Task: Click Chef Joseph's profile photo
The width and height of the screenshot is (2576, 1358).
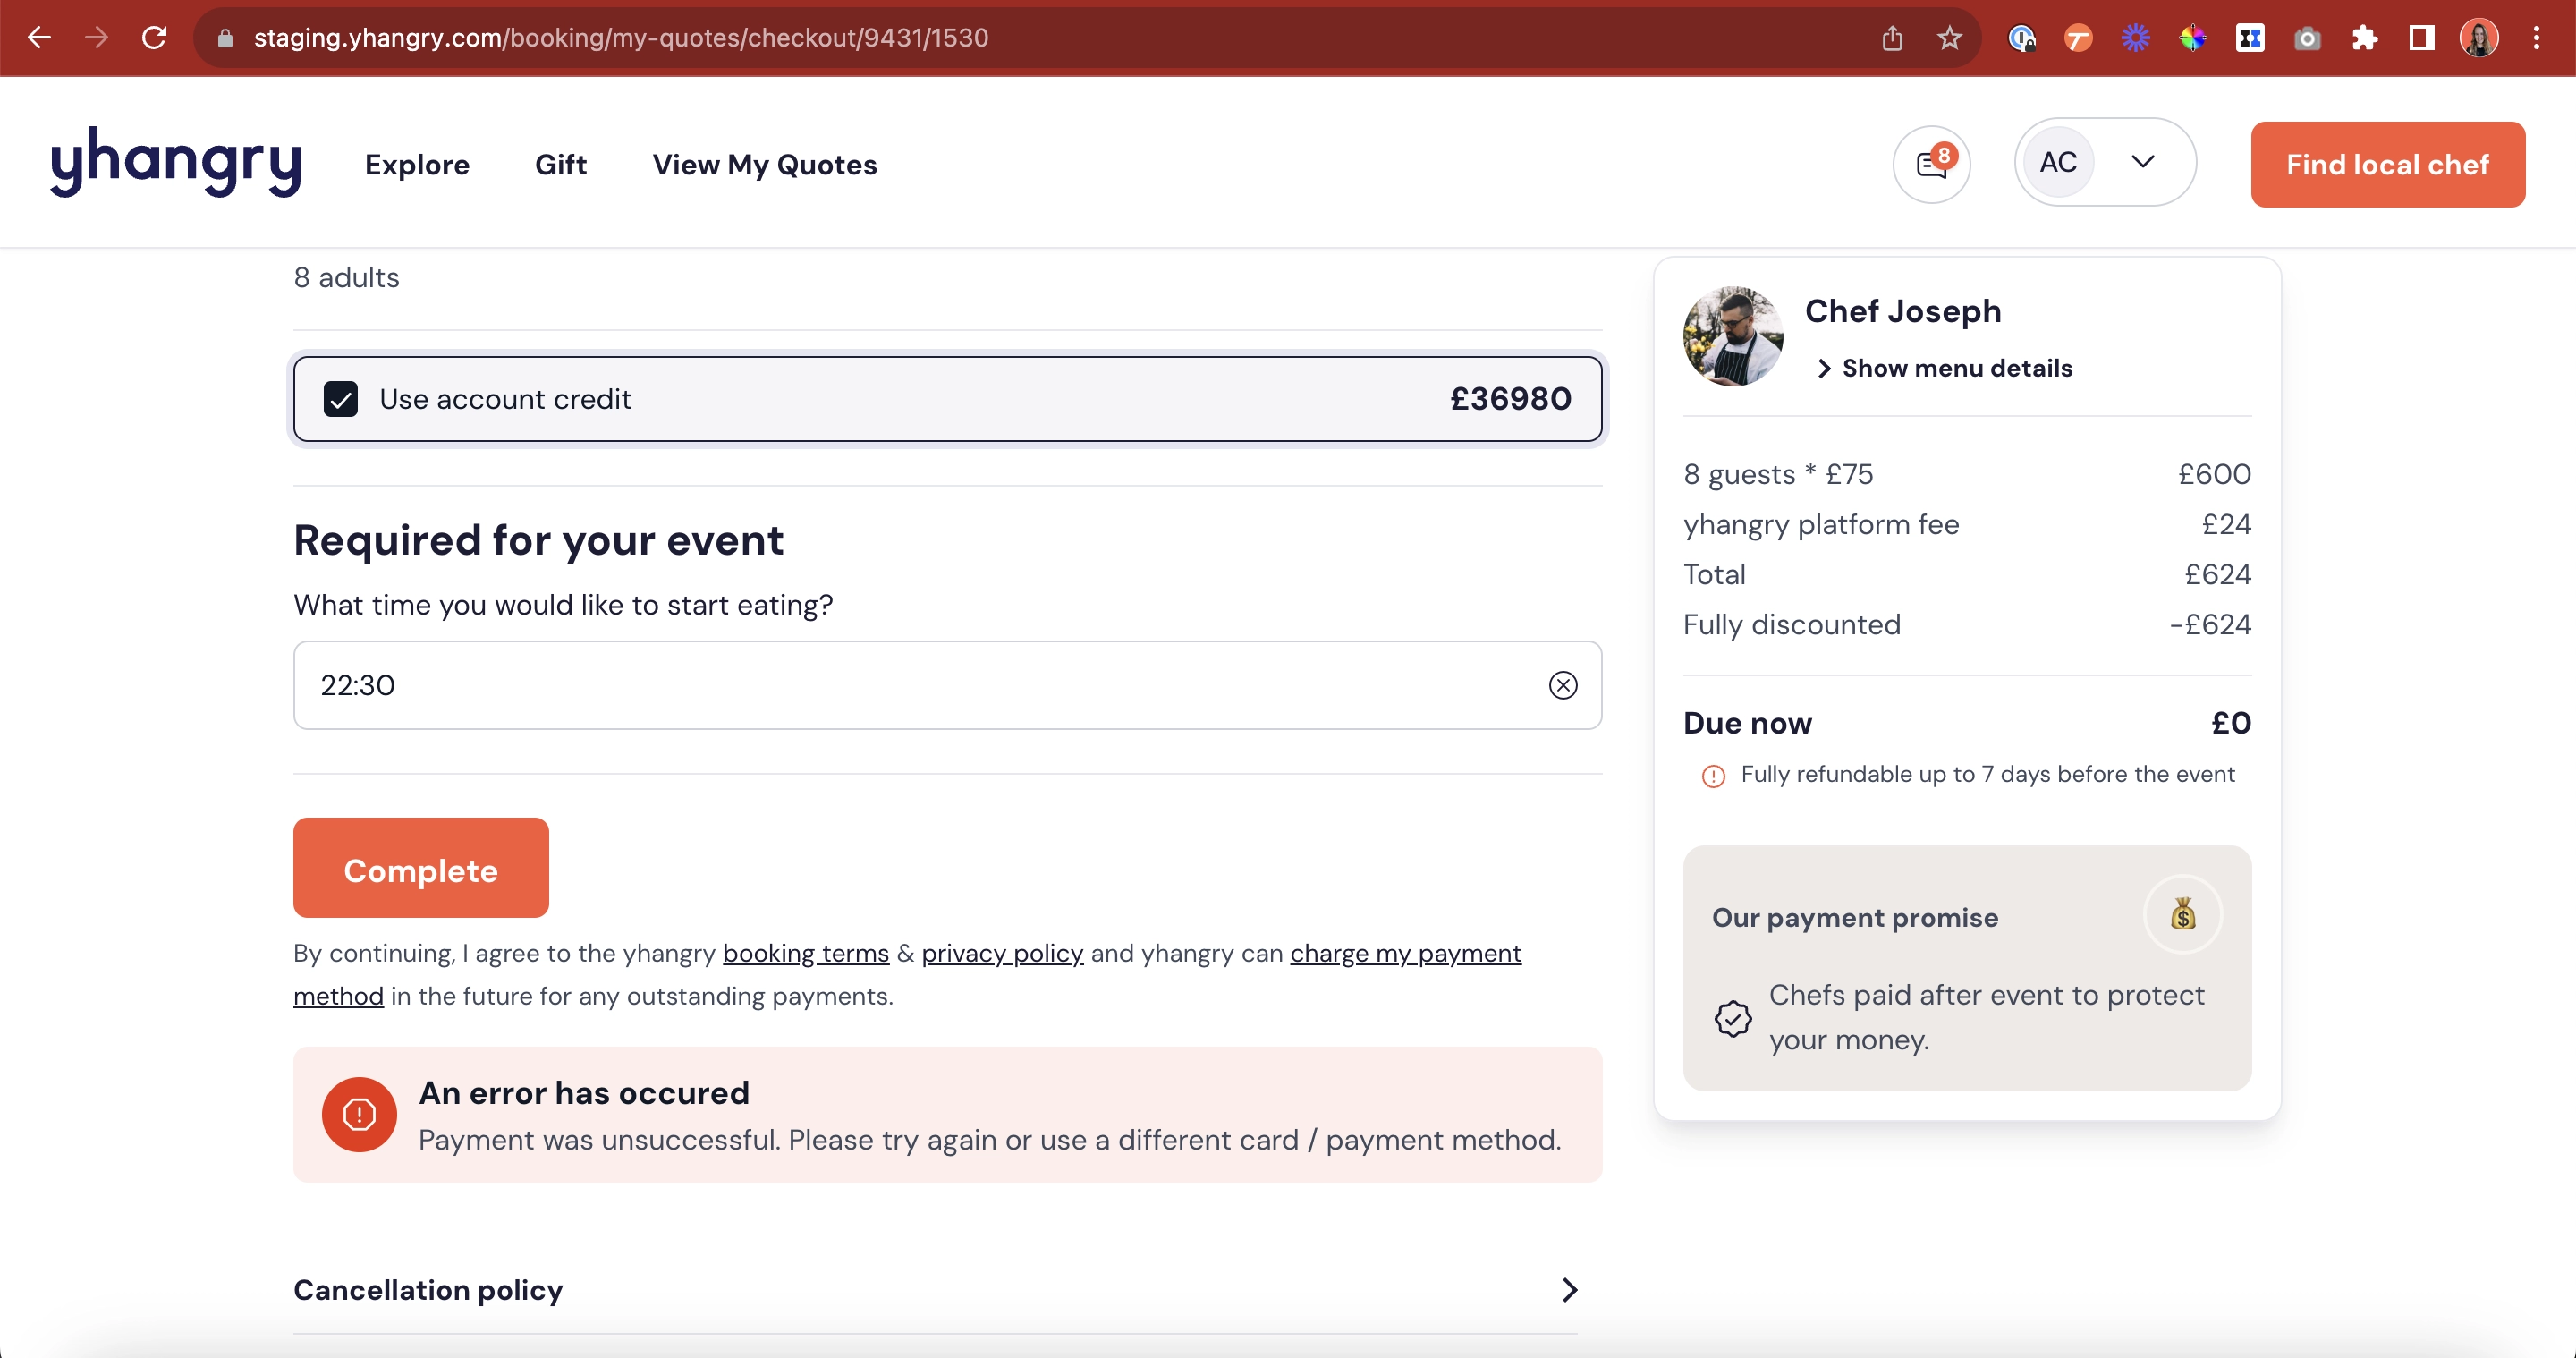Action: coord(1733,336)
